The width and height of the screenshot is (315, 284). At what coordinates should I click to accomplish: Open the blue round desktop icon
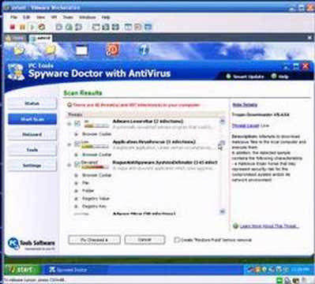pyautogui.click(x=144, y=50)
